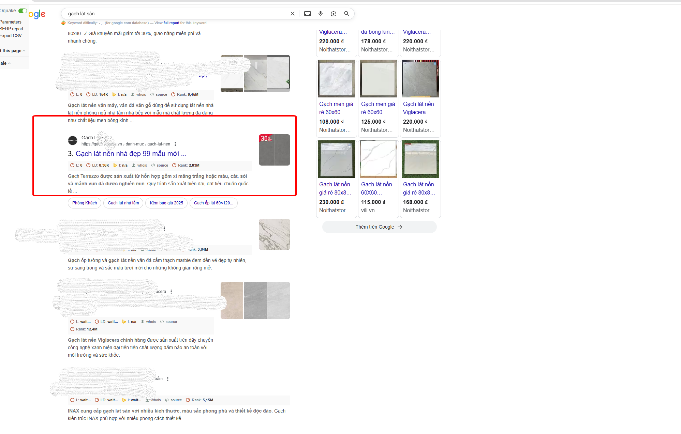Open 'Gạch lát nền nhà đẹp 99 mẫu mới' link
681x434 pixels.
click(131, 154)
